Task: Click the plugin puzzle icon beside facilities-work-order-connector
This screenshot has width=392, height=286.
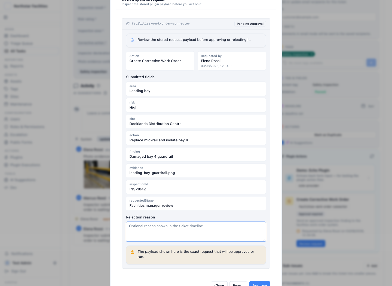Action: [x=128, y=24]
